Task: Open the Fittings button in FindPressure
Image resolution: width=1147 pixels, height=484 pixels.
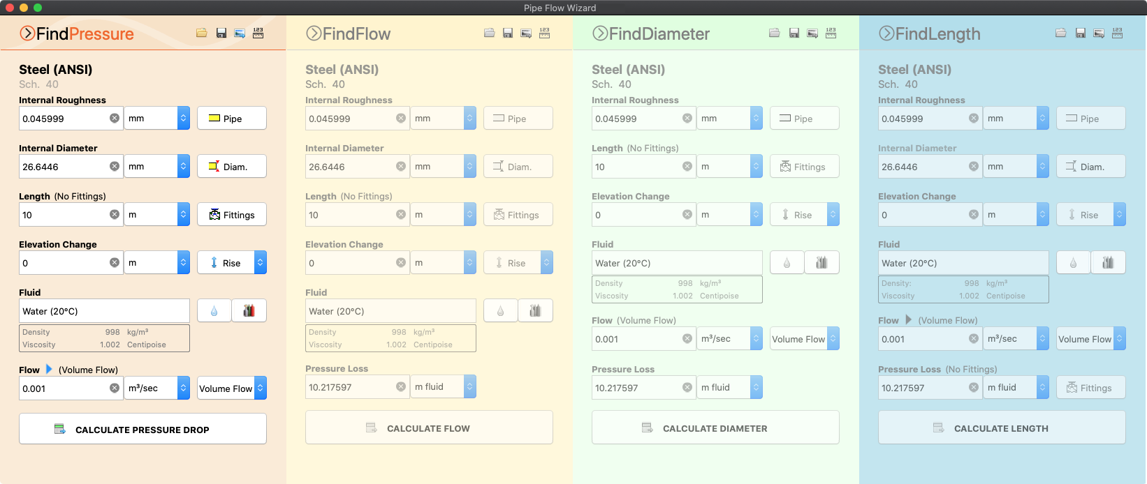Action: pyautogui.click(x=231, y=215)
